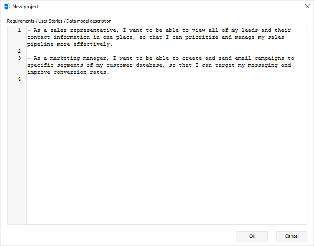Click the Cancel button

[292, 236]
